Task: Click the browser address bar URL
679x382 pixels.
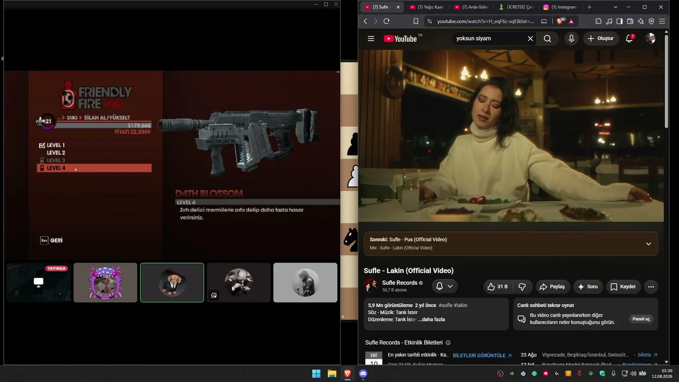Action: click(x=485, y=21)
